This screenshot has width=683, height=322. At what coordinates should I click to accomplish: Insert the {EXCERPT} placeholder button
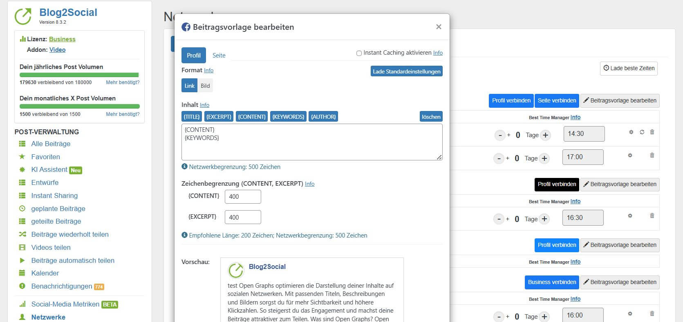(x=219, y=117)
